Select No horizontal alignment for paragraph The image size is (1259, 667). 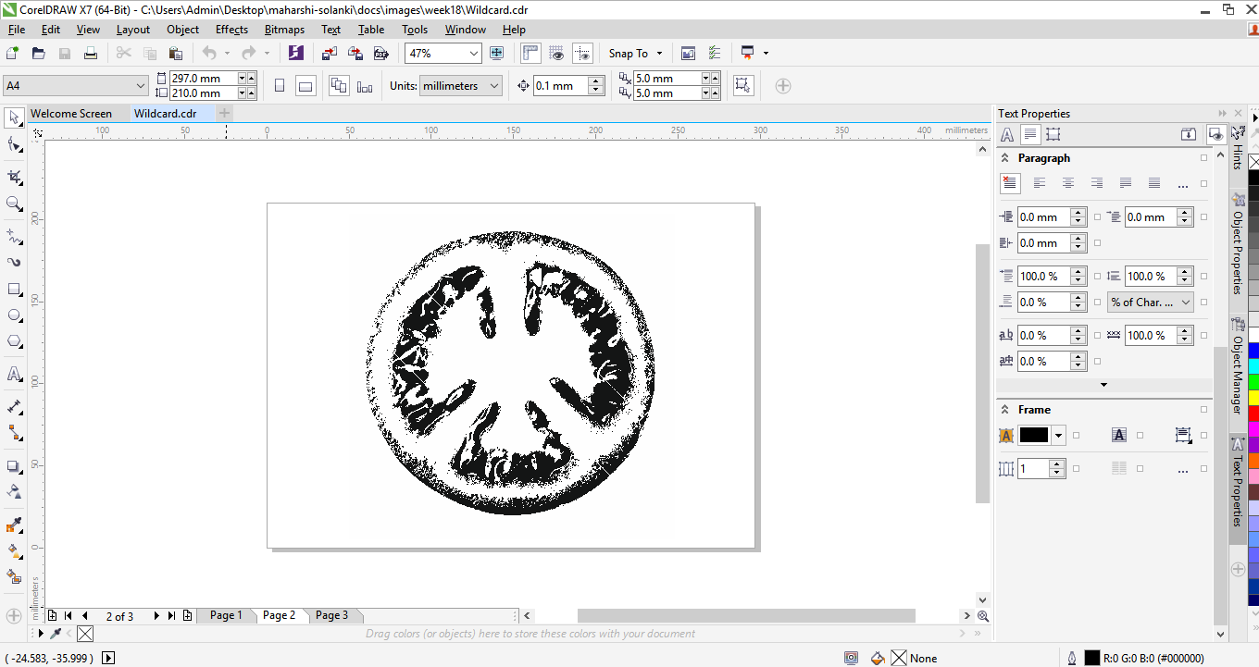coord(1010,183)
